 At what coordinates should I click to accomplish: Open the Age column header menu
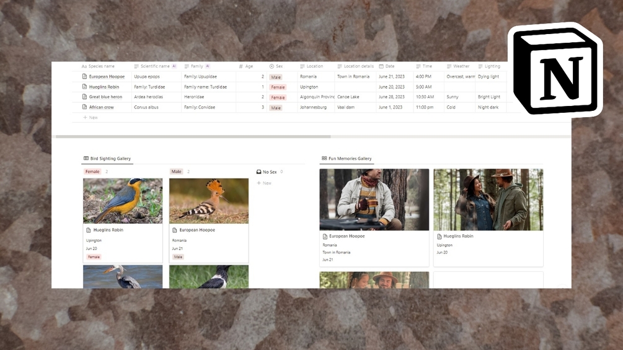click(x=246, y=66)
